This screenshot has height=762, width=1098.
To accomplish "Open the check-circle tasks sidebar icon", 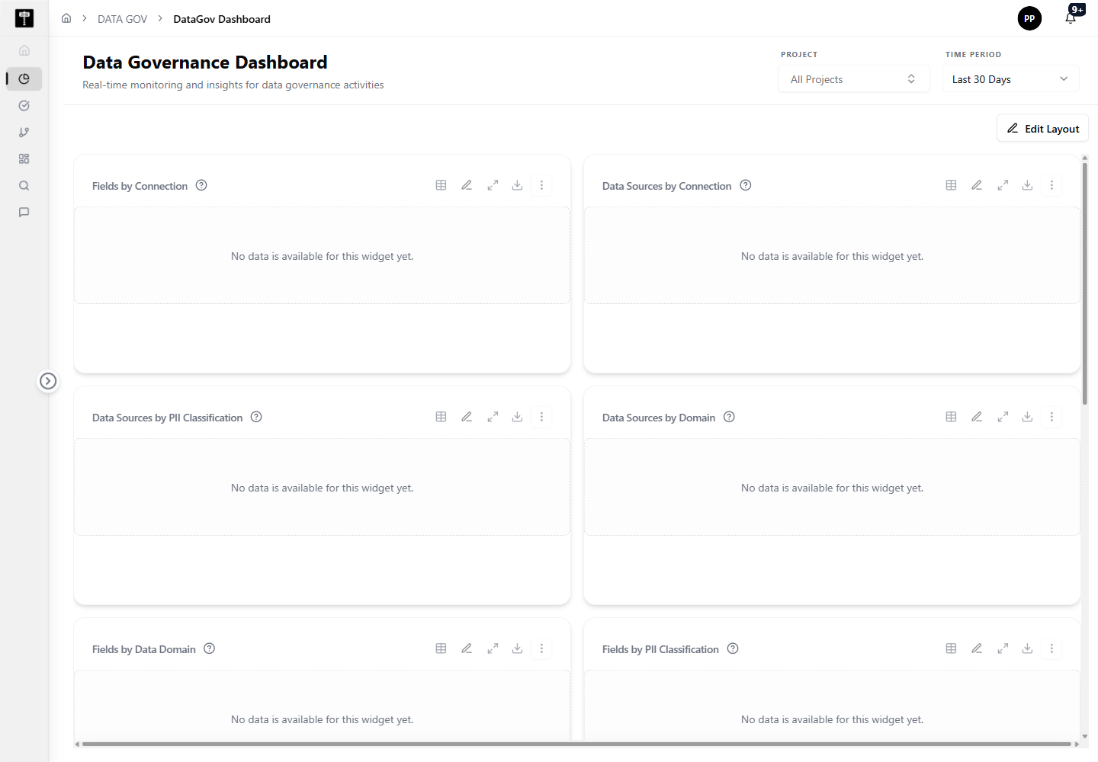I will (x=24, y=105).
